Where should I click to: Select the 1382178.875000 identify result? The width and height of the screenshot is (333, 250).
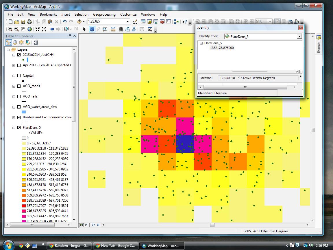point(222,48)
